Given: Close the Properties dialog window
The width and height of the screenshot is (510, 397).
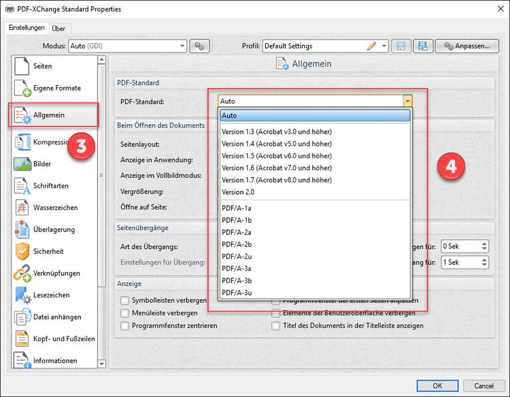Looking at the screenshot, I should tap(500, 9).
